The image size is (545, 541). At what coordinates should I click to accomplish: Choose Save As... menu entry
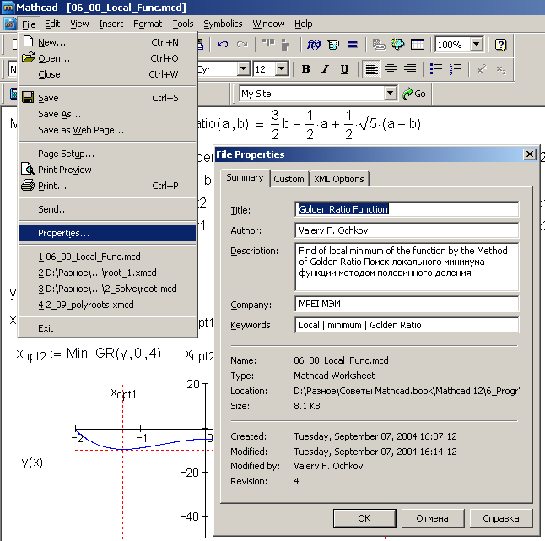click(108, 114)
